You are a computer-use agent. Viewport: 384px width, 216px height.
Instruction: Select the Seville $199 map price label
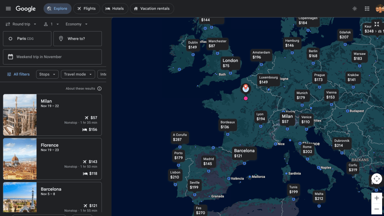click(x=195, y=185)
